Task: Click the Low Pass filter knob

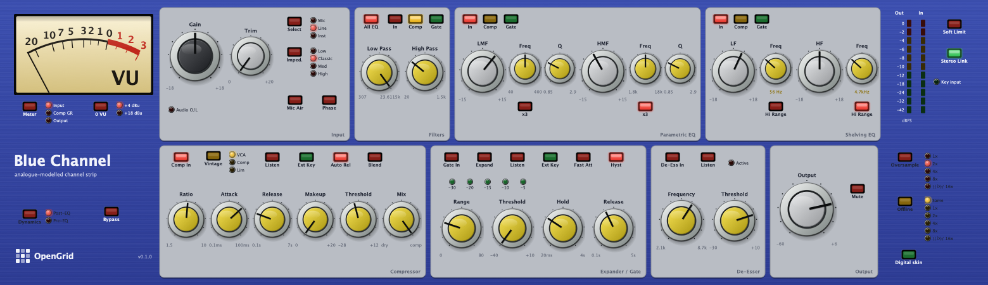Action: [x=379, y=73]
